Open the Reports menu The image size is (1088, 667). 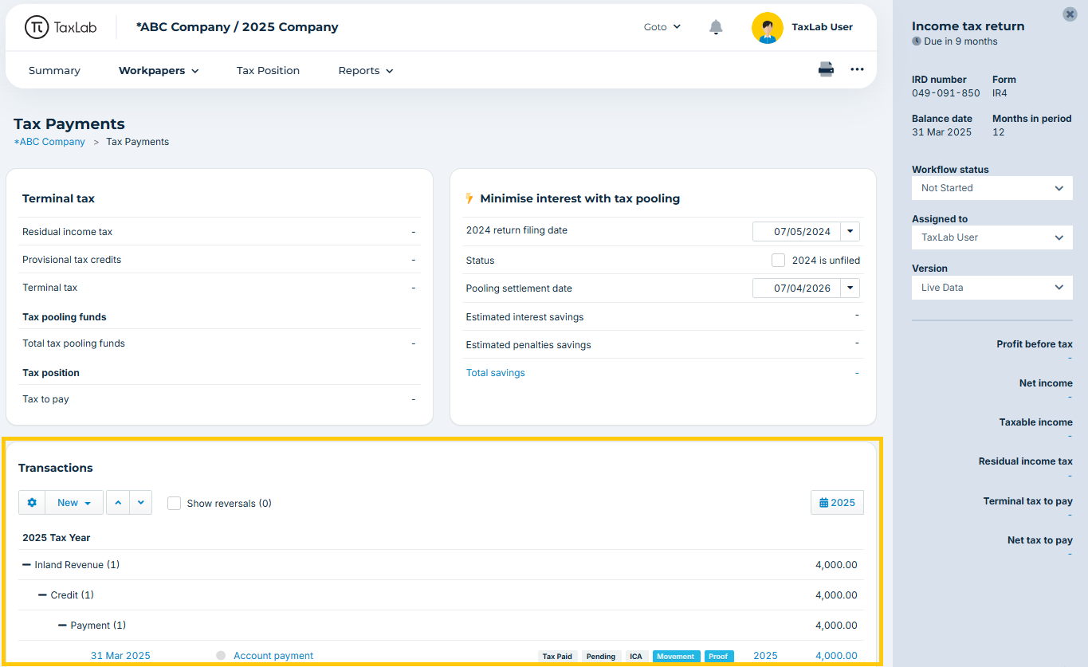(366, 71)
